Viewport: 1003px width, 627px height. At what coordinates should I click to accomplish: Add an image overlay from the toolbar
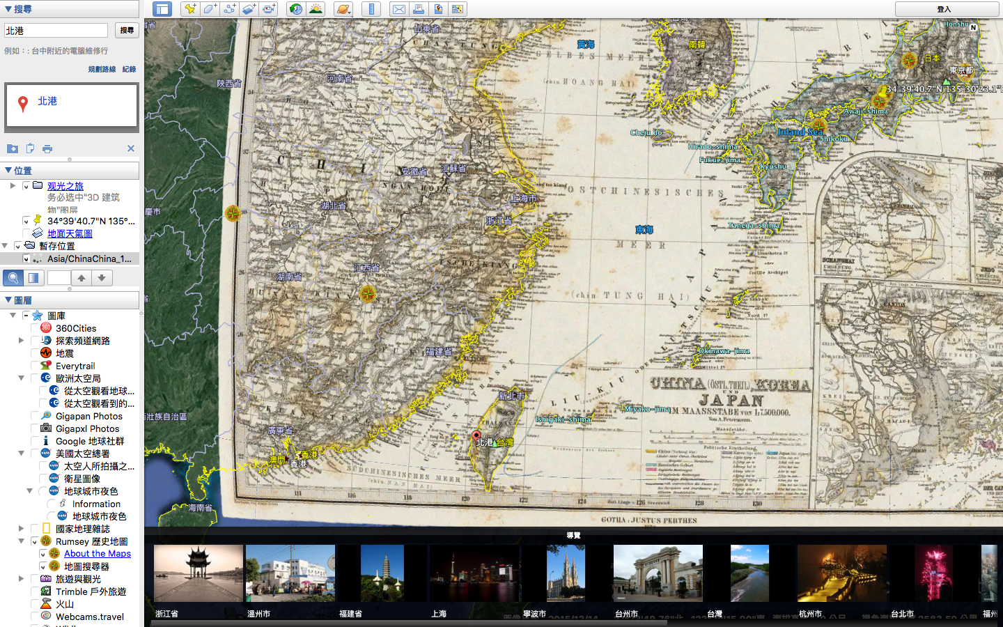[249, 9]
